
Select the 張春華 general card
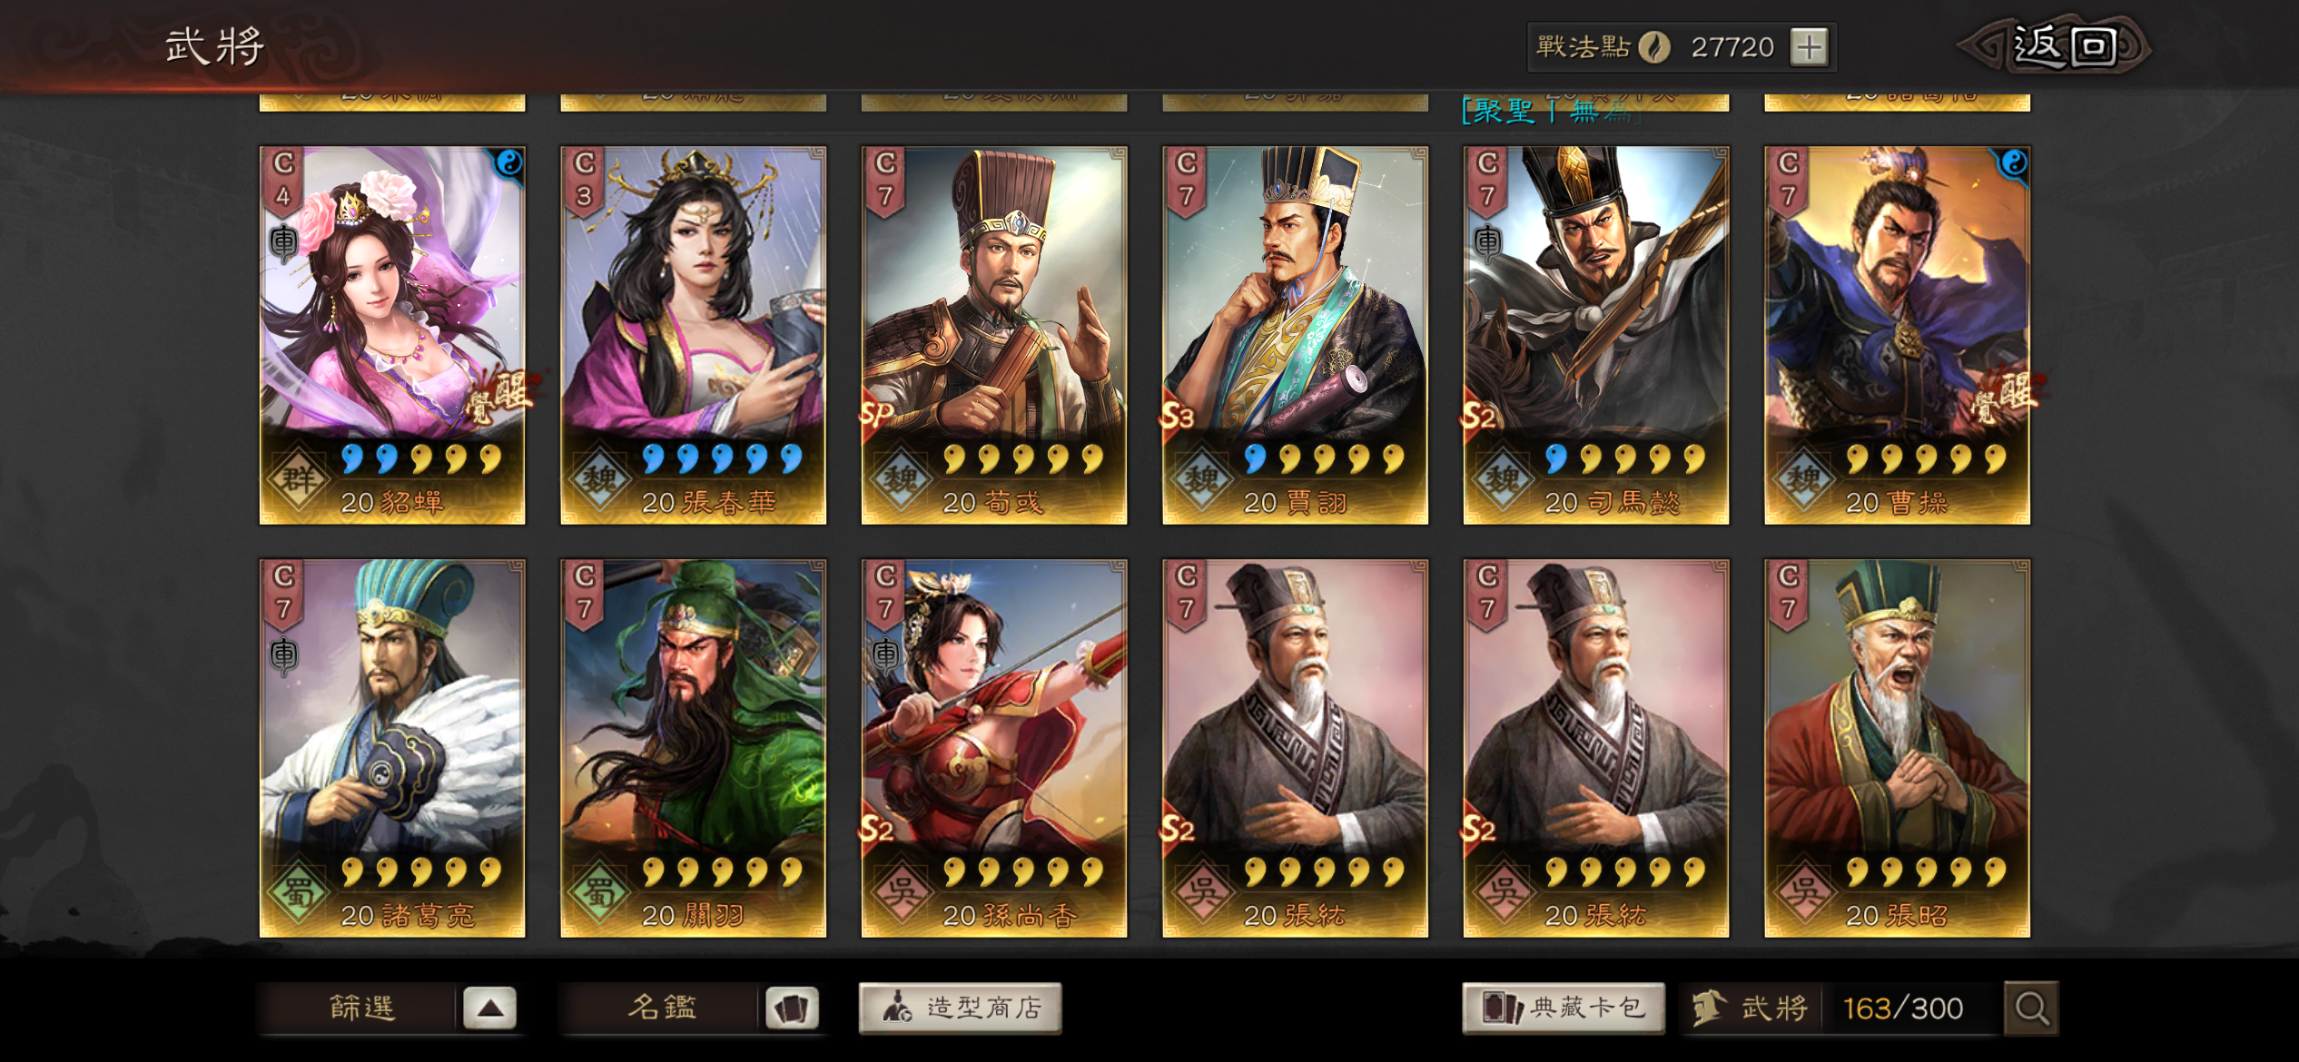[x=693, y=335]
